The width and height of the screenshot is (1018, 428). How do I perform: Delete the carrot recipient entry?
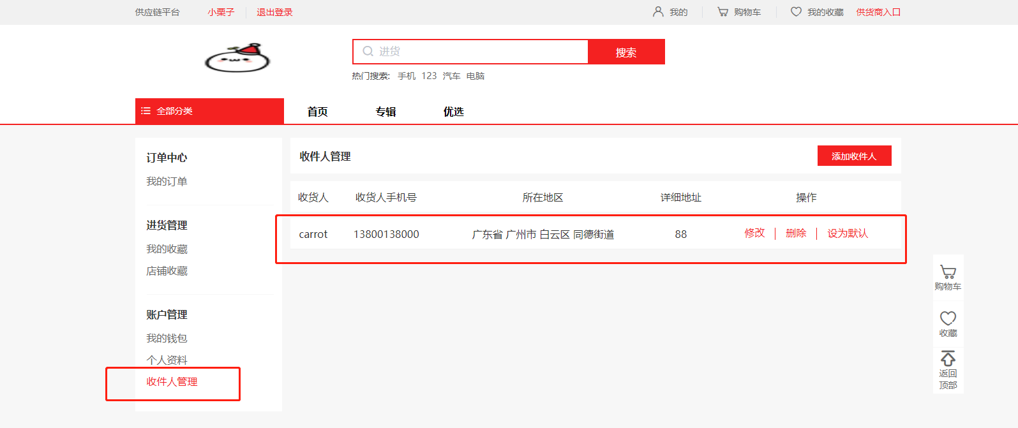click(796, 233)
